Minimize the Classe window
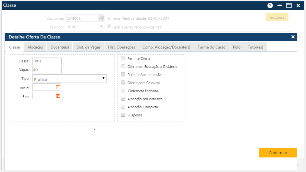Screen dimensions: 306x172 click(x=279, y=5)
